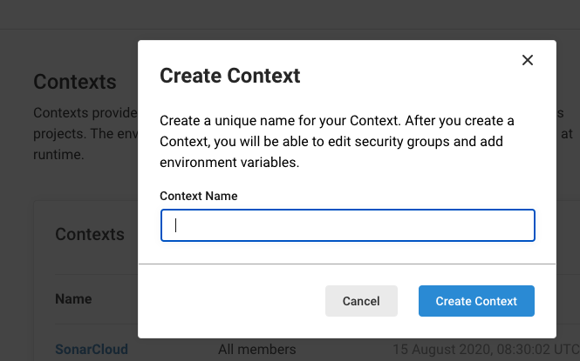
Task: Click the Contexts provide background description
Action: point(84,113)
